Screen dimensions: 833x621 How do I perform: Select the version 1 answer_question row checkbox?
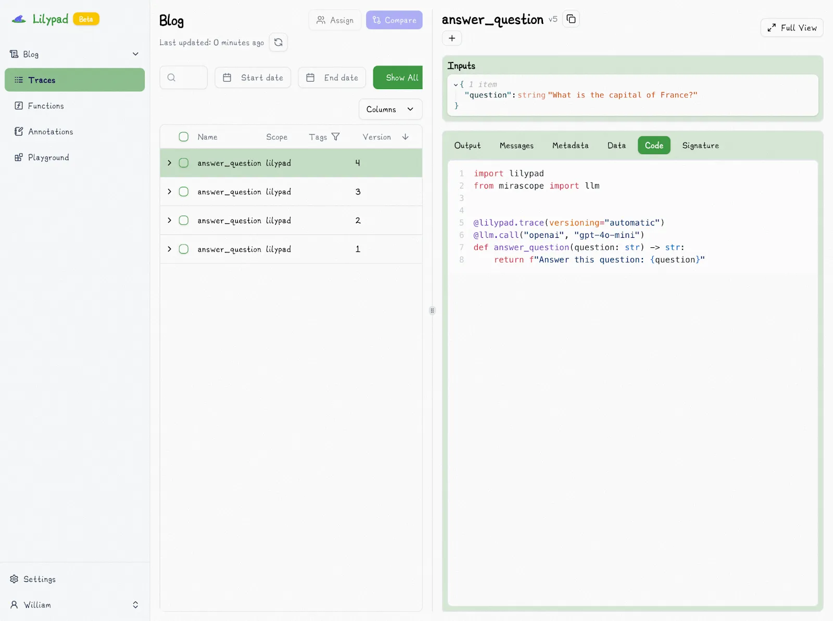pos(184,249)
